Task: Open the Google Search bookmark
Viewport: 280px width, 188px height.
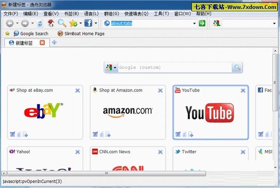Action: tap(31, 33)
